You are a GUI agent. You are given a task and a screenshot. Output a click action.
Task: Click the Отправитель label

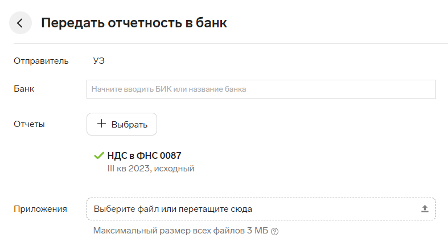[41, 61]
